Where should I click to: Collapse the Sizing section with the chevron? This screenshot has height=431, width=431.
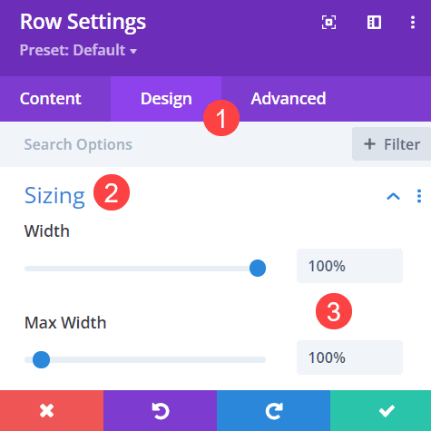(393, 197)
